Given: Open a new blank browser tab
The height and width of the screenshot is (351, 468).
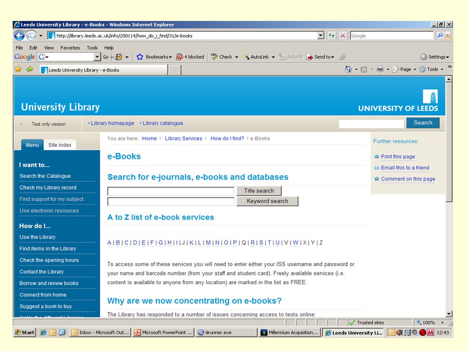Looking at the screenshot, I should (175, 70).
